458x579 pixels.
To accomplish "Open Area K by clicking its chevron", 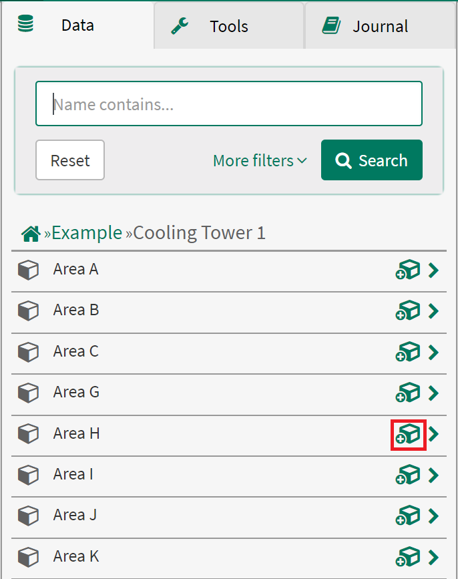I will pyautogui.click(x=434, y=557).
